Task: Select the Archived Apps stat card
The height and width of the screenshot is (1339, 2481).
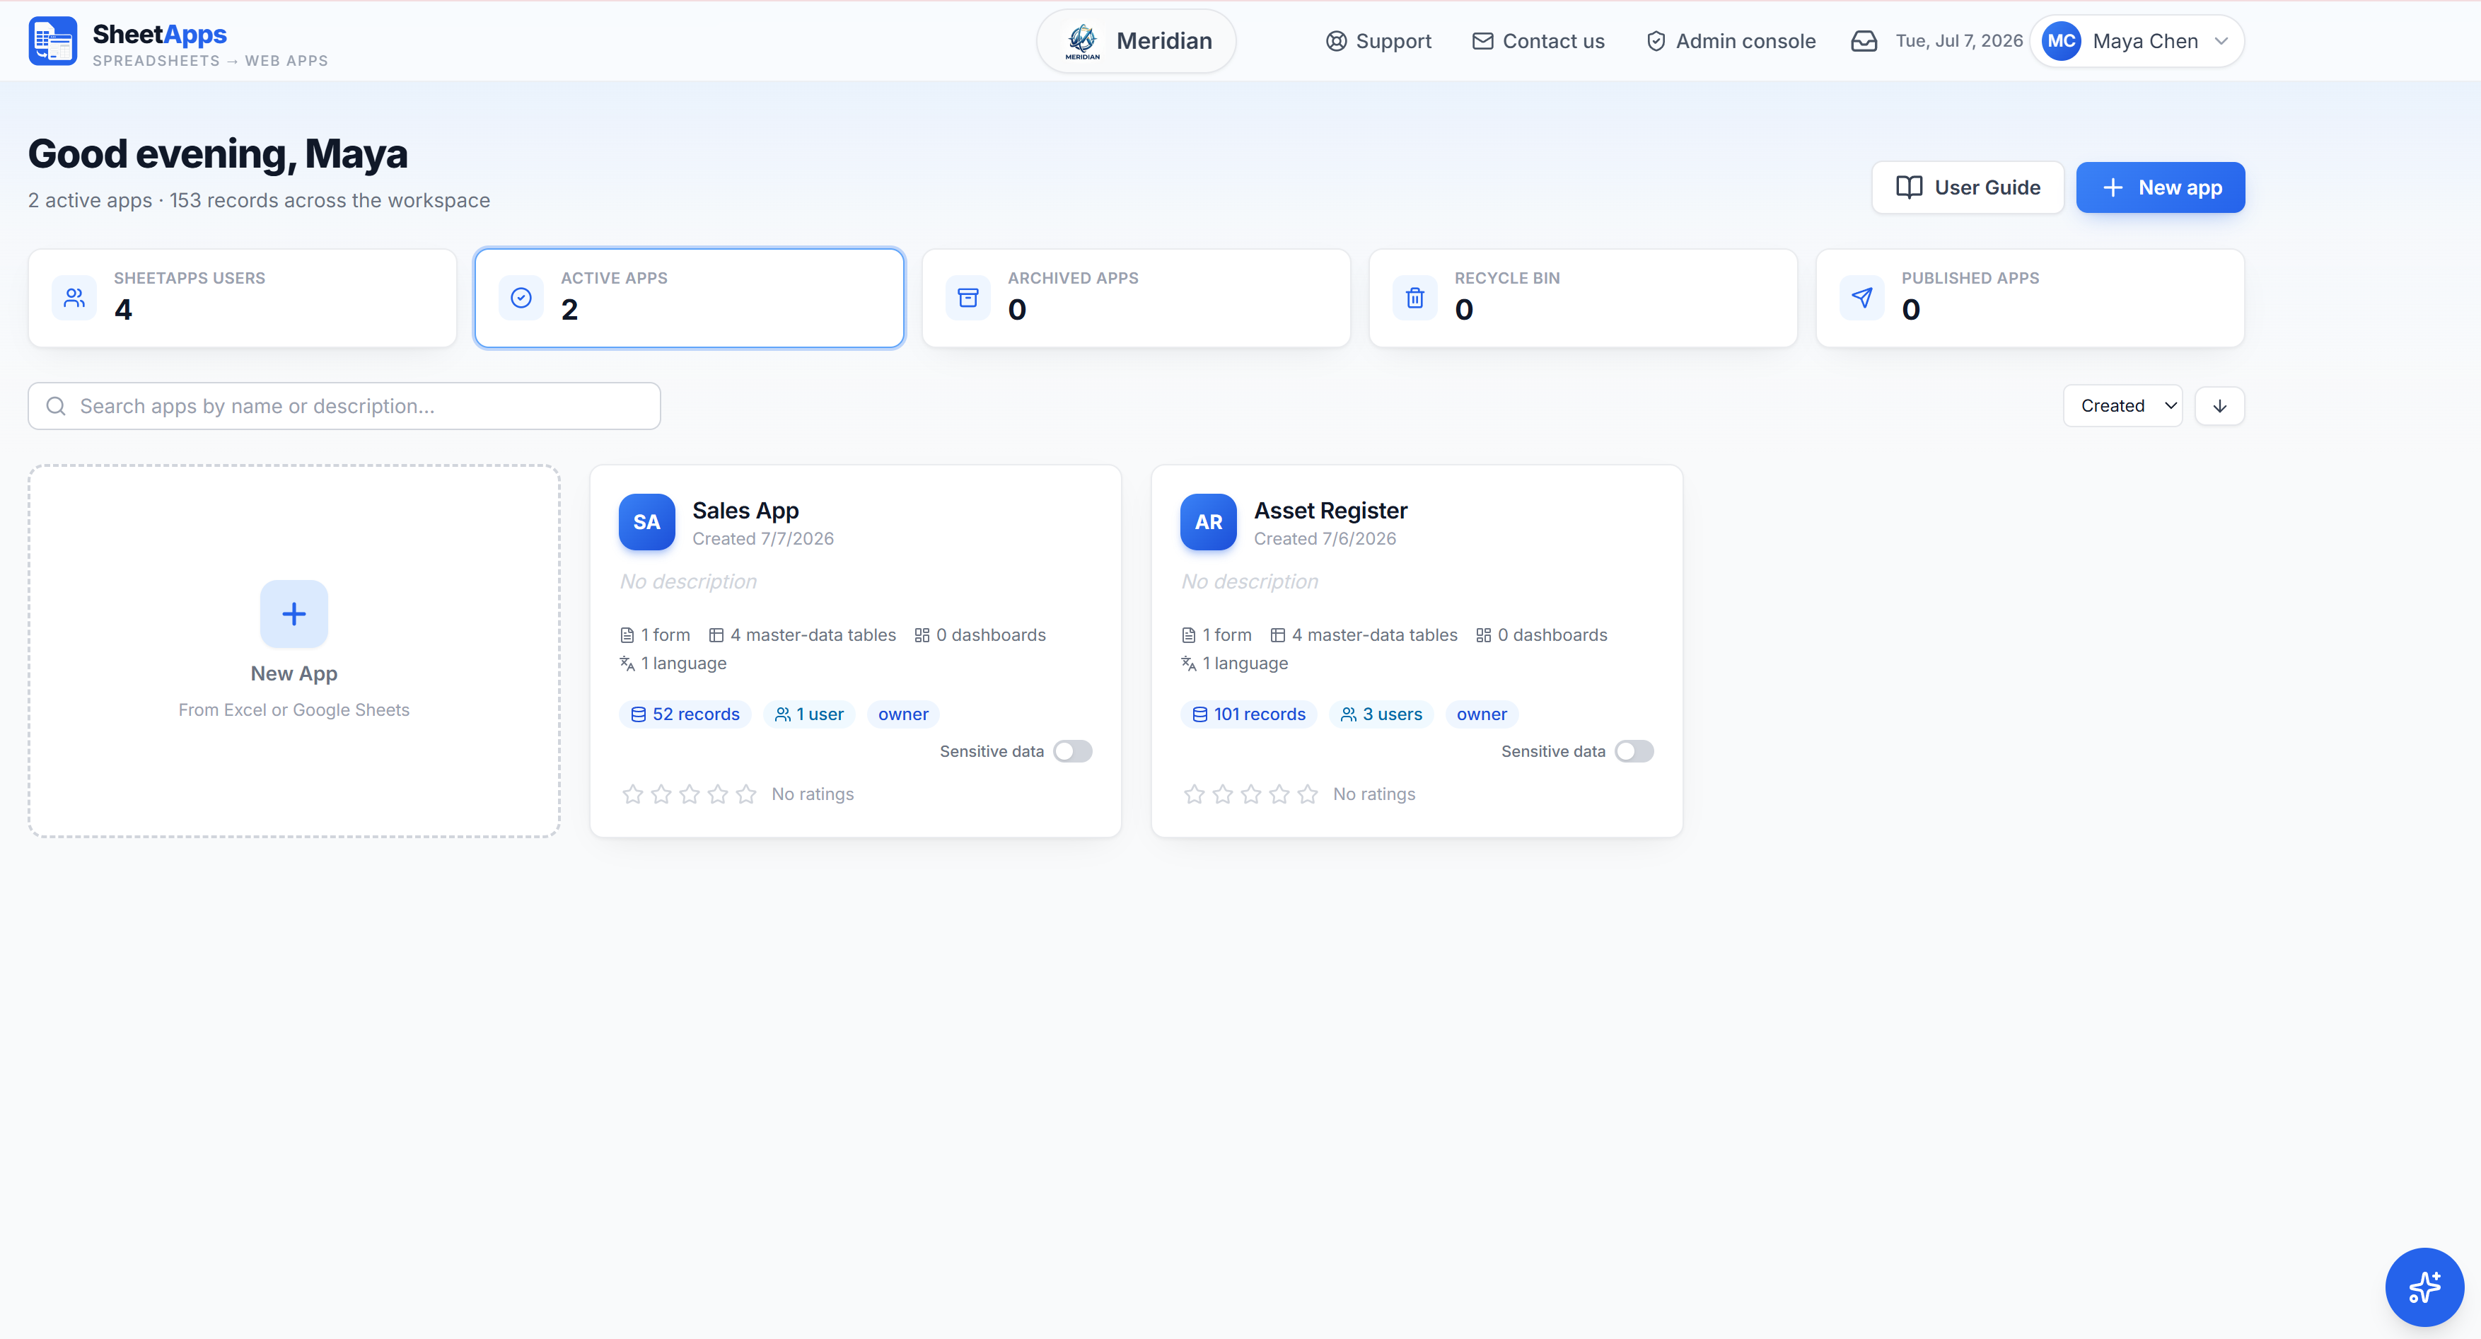Action: tap(1137, 298)
